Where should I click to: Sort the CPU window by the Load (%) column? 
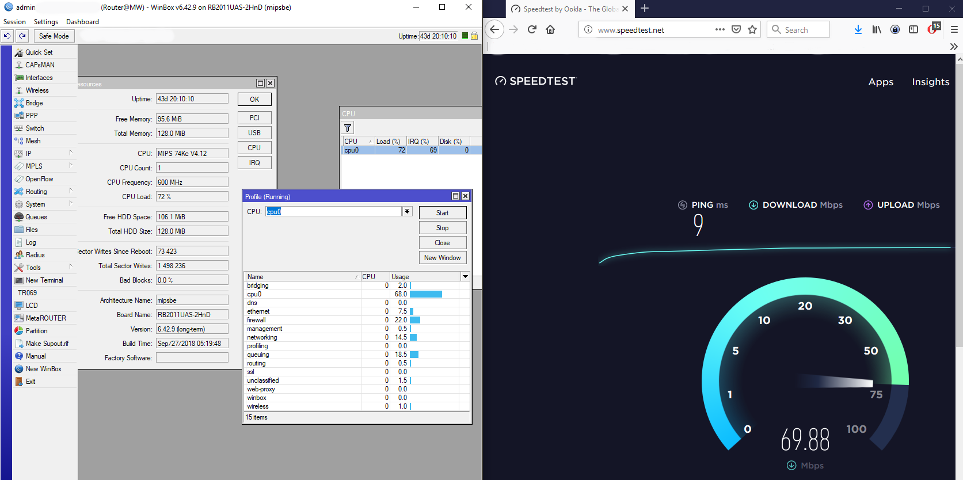click(x=390, y=142)
